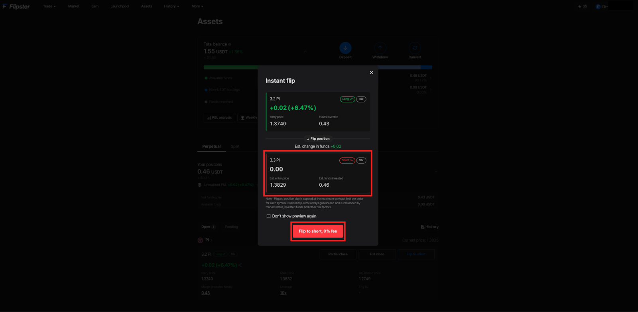Click Est. entry price 1.3829

[x=278, y=185]
